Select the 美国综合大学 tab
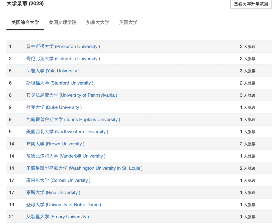 coord(25,22)
